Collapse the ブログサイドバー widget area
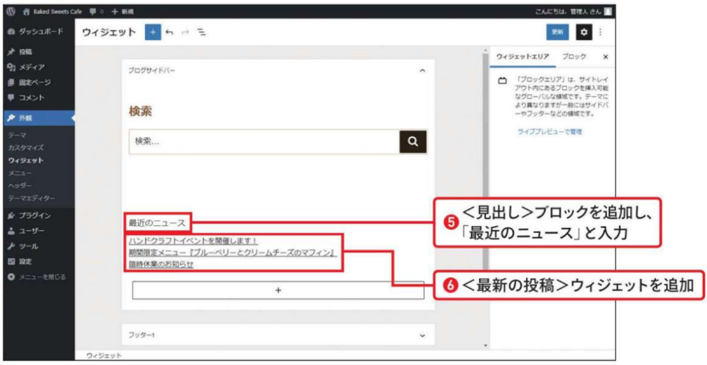The height and width of the screenshot is (365, 707). coord(422,71)
